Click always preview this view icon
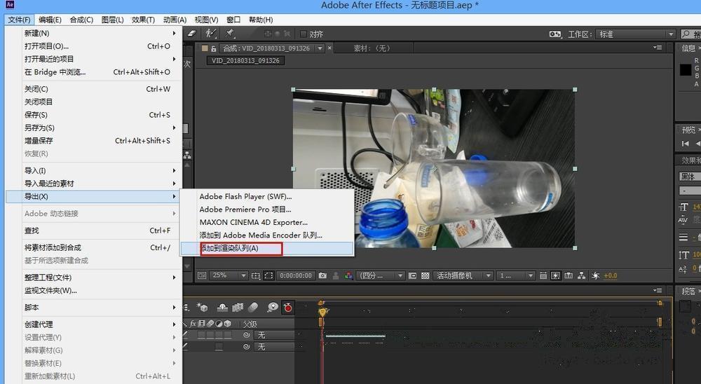This screenshot has width=701, height=384. [x=202, y=275]
